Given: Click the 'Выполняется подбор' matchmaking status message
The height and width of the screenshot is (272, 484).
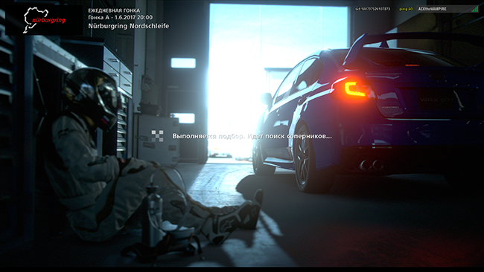Looking at the screenshot, I should click(252, 136).
